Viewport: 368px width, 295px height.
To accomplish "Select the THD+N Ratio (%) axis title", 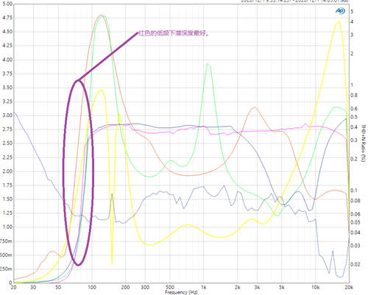I will pyautogui.click(x=364, y=143).
